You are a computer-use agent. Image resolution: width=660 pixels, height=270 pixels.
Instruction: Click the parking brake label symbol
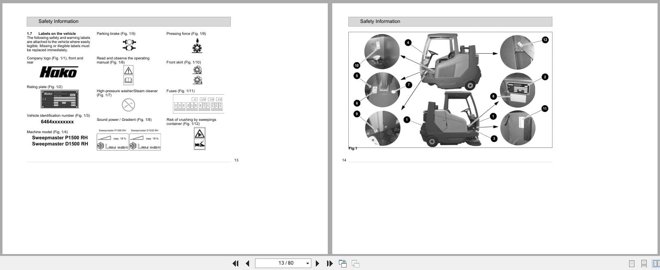tap(129, 45)
